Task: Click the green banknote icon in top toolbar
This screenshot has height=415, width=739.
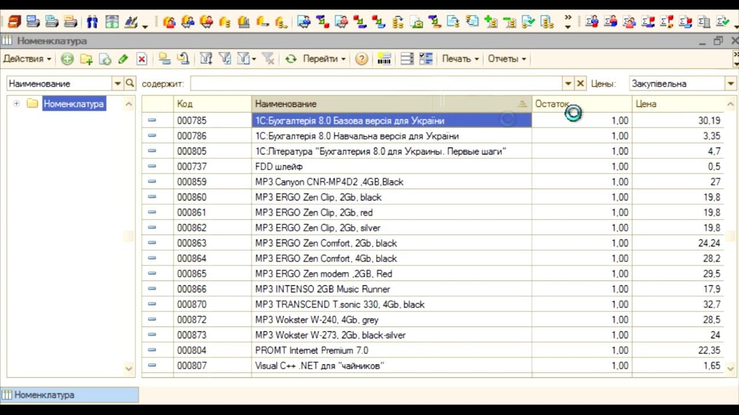Action: pyautogui.click(x=112, y=22)
